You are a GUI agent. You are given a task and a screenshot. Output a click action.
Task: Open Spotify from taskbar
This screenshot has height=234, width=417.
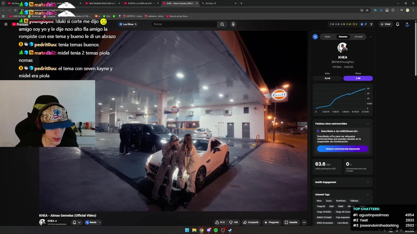tap(216, 230)
